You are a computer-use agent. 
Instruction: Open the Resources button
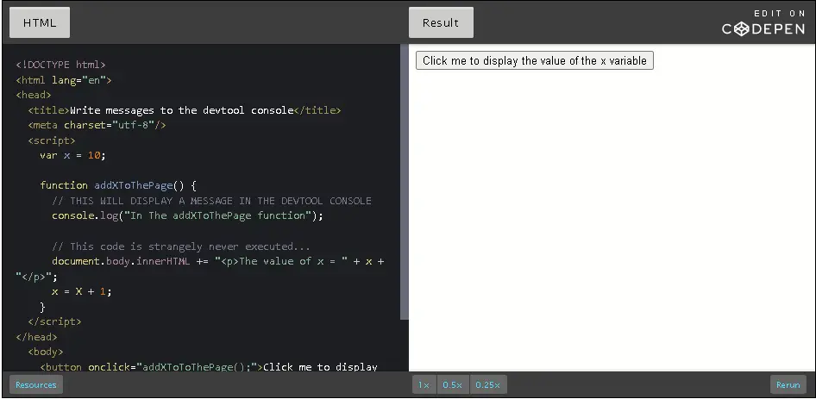pos(36,385)
